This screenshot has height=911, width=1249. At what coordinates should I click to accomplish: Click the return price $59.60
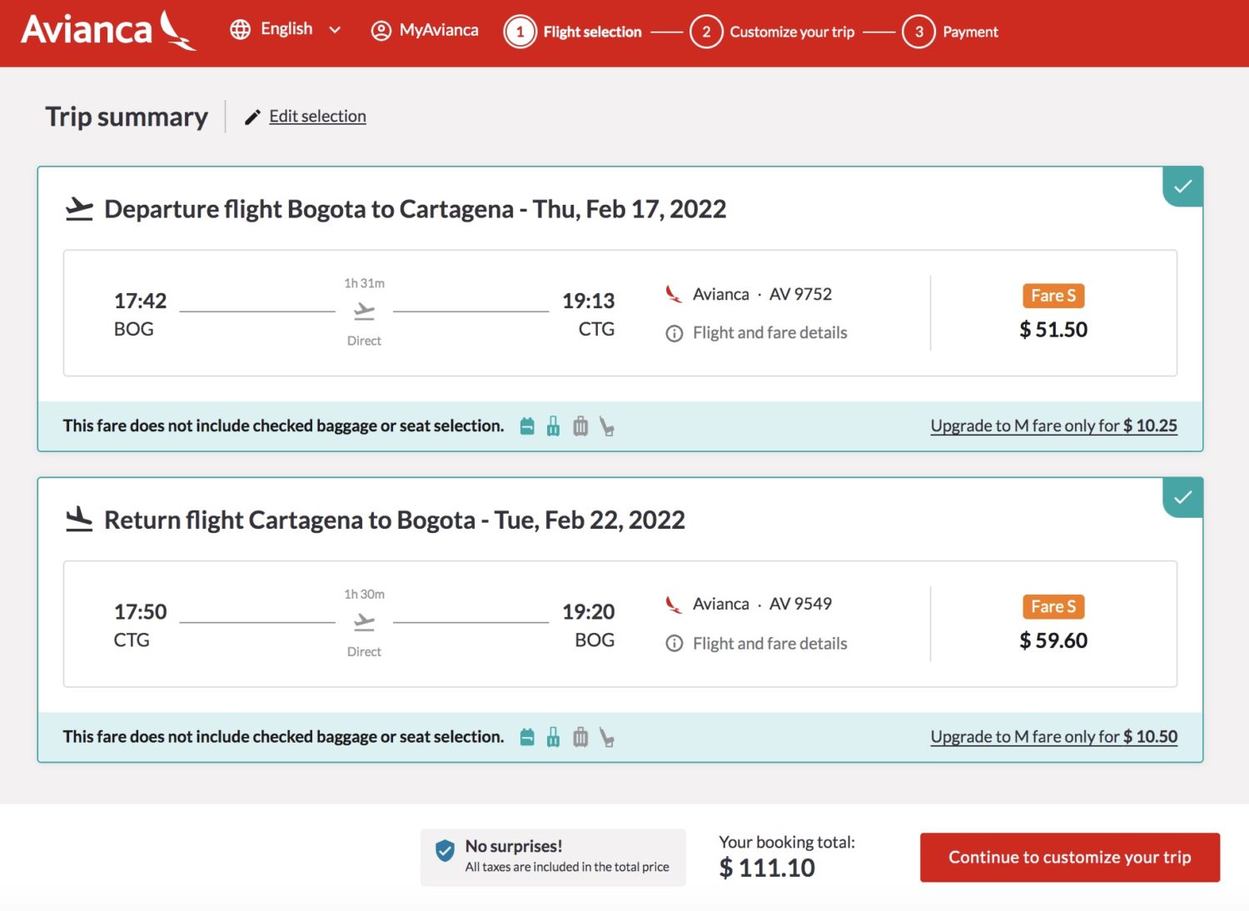1053,640
